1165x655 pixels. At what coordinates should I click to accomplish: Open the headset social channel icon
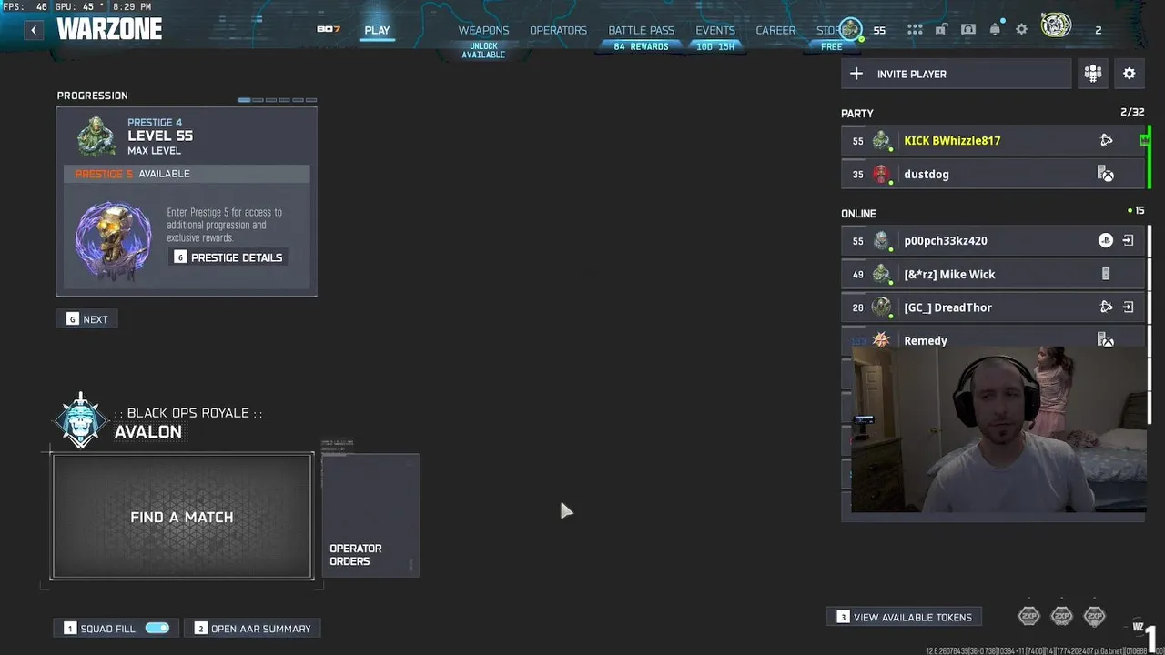tap(968, 30)
